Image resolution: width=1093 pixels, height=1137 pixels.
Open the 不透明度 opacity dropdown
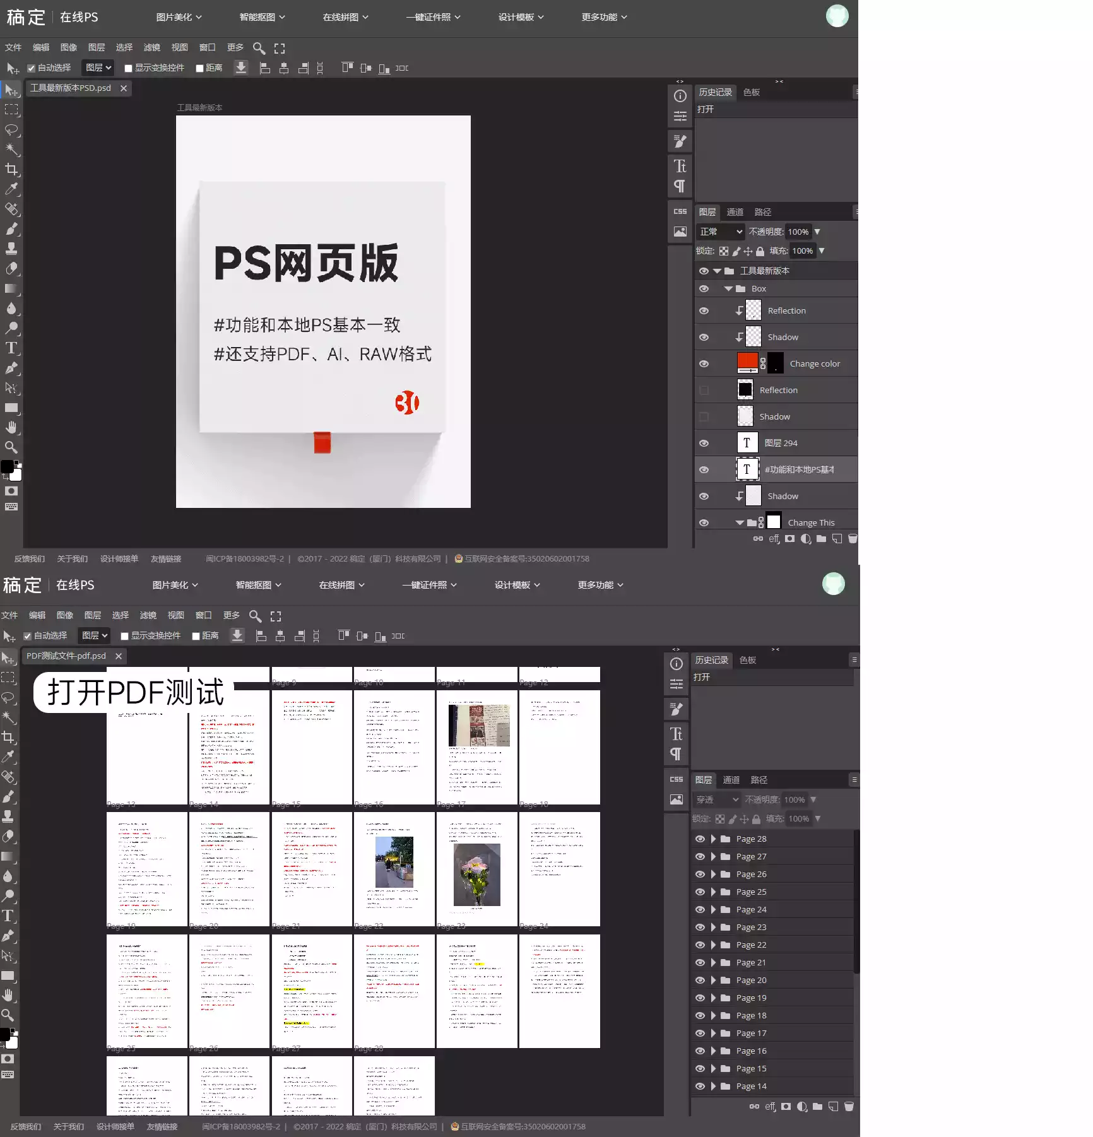(817, 232)
